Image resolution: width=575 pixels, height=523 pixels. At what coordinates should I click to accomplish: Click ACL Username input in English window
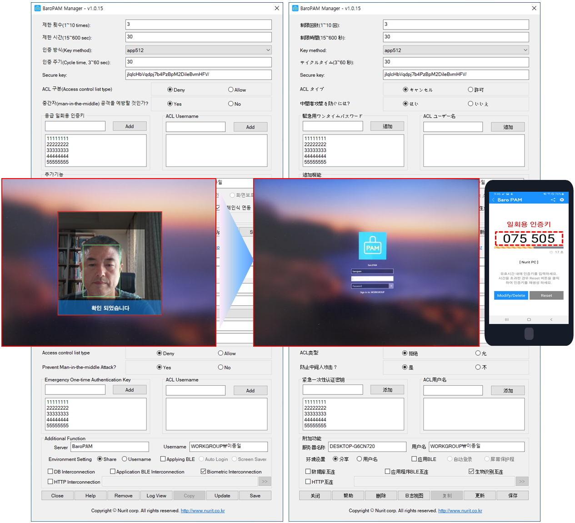click(x=195, y=390)
